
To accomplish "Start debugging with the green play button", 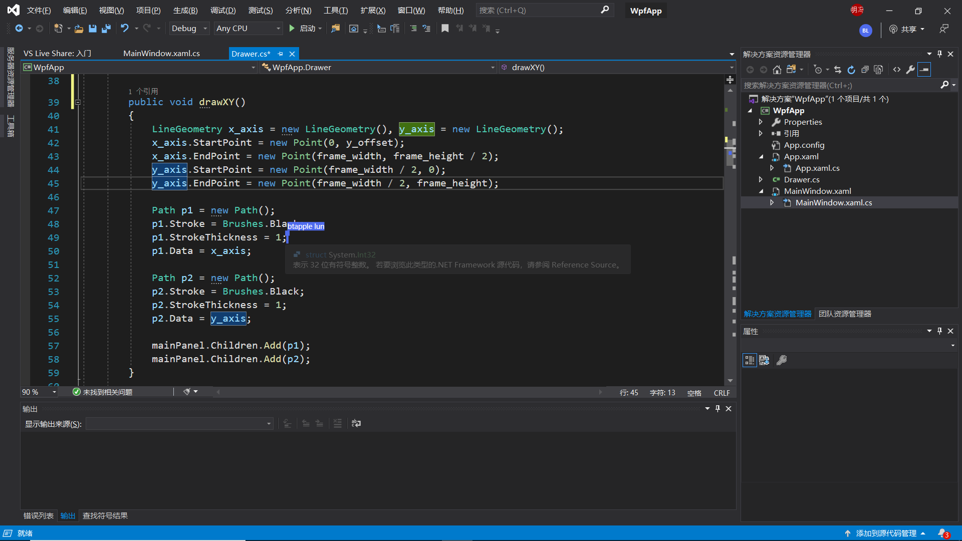I will click(292, 29).
